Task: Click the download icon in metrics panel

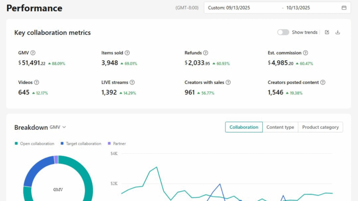Action: (x=338, y=32)
